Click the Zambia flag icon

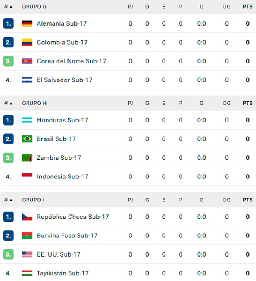(27, 158)
